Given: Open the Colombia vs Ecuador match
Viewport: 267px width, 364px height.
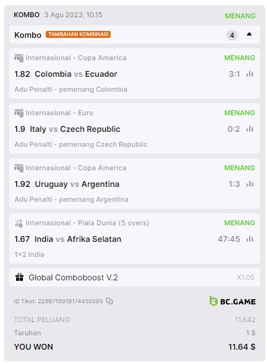Looking at the screenshot, I should (x=76, y=74).
